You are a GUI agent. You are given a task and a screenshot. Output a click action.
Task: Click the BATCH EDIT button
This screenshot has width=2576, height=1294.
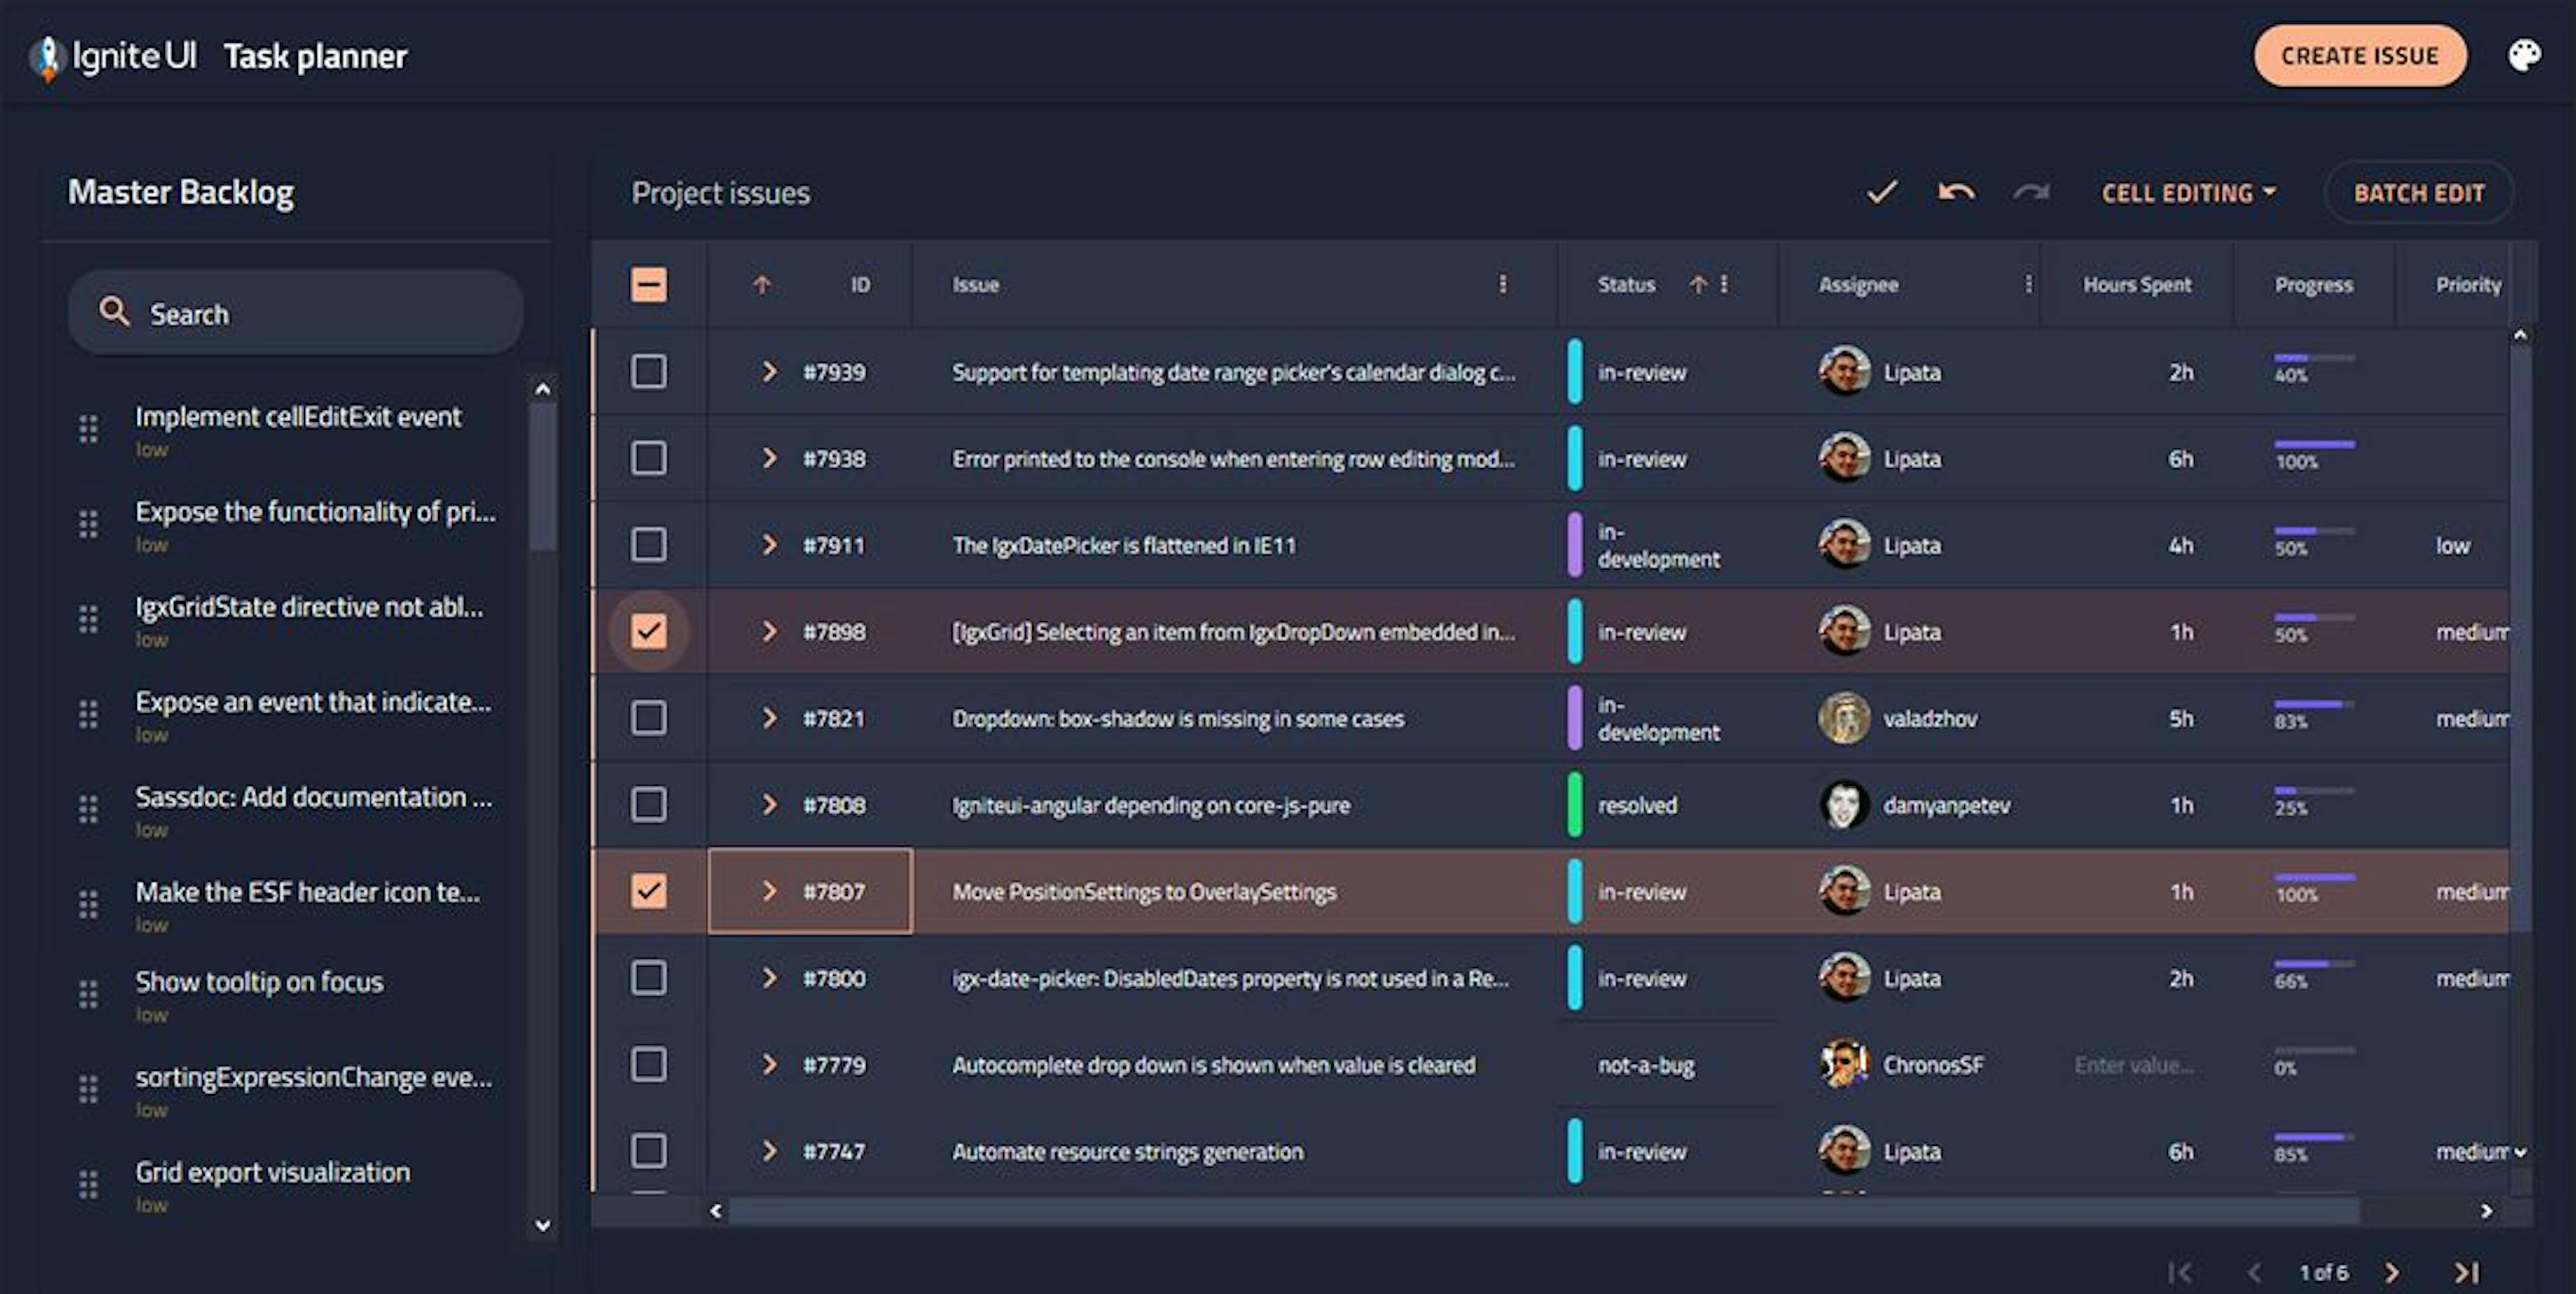[2419, 192]
